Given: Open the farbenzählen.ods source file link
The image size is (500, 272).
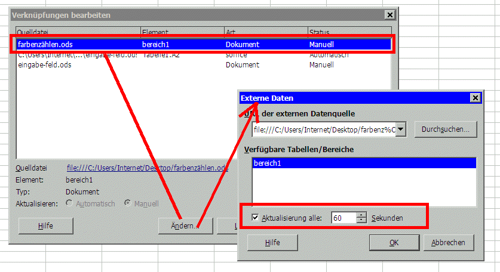Looking at the screenshot, I should (x=147, y=168).
